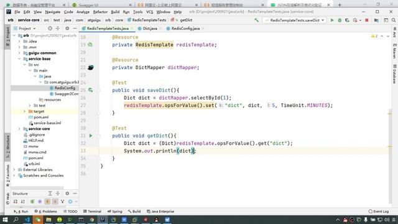398x224 pixels.
Task: Toggle the Project tool window stripe
Action: coord(7,36)
